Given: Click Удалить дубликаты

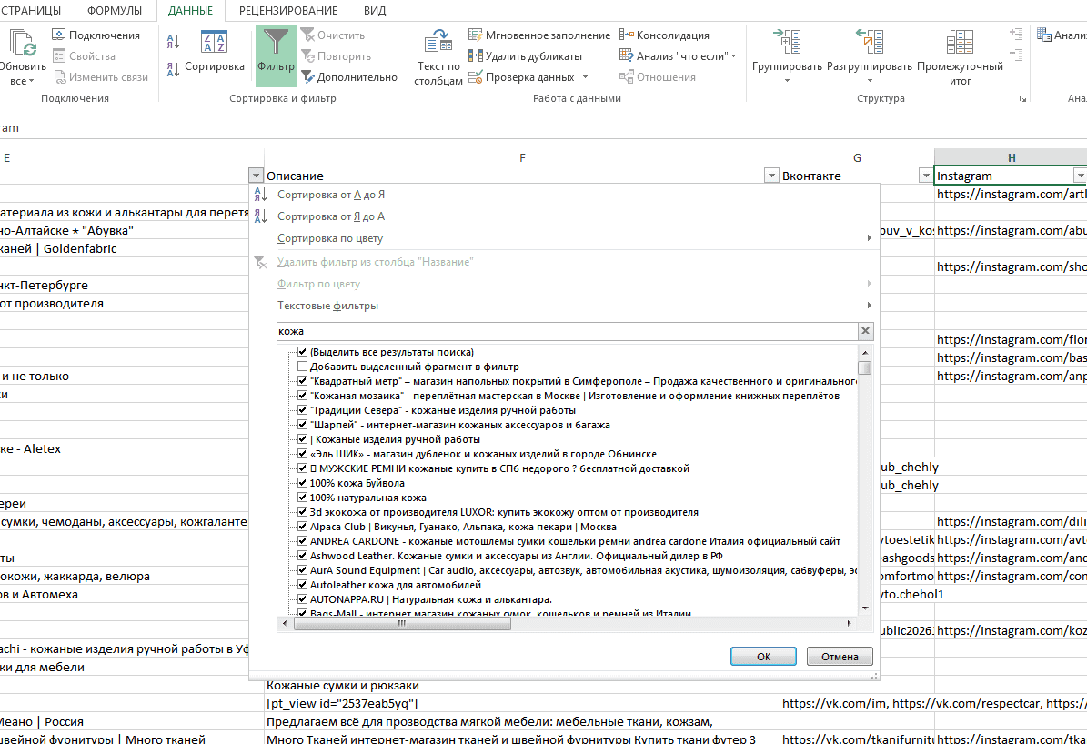Looking at the screenshot, I should [526, 56].
